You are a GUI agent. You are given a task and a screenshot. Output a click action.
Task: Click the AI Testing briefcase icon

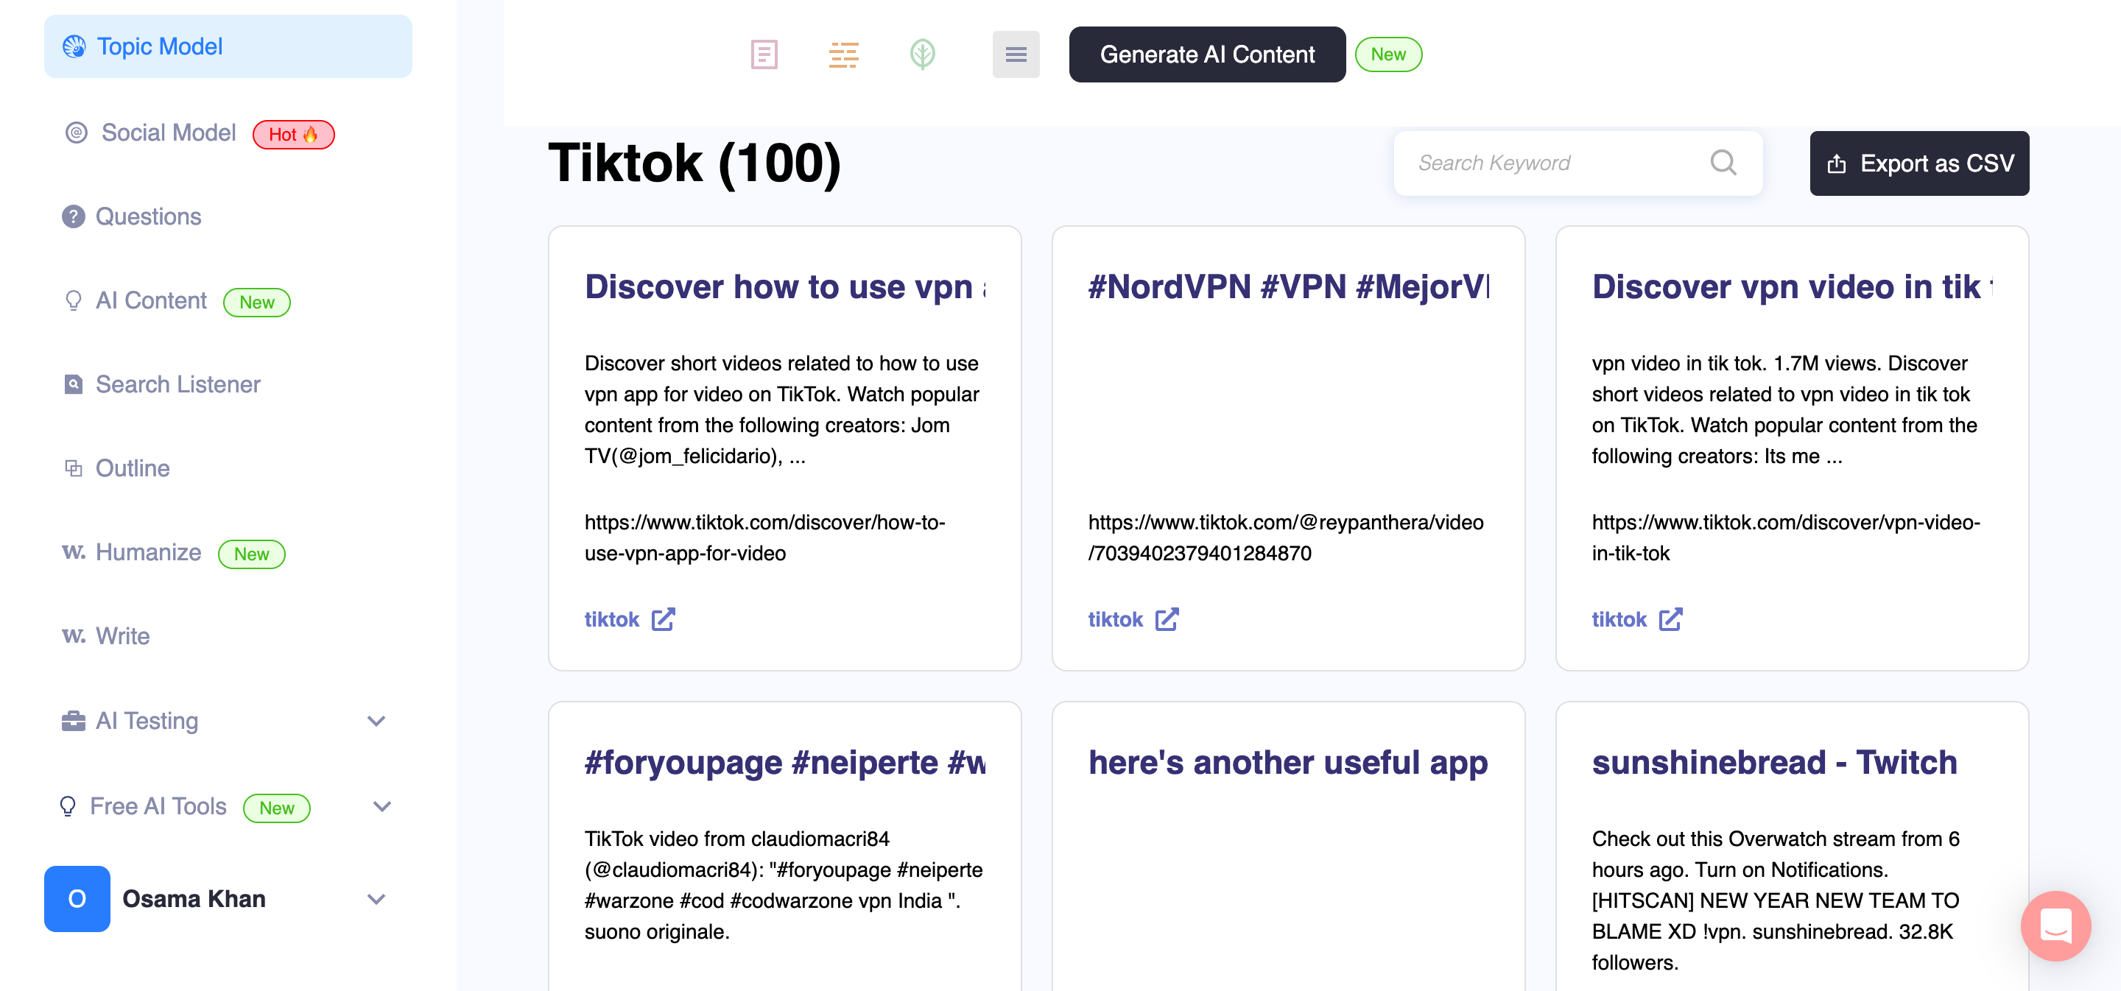74,721
